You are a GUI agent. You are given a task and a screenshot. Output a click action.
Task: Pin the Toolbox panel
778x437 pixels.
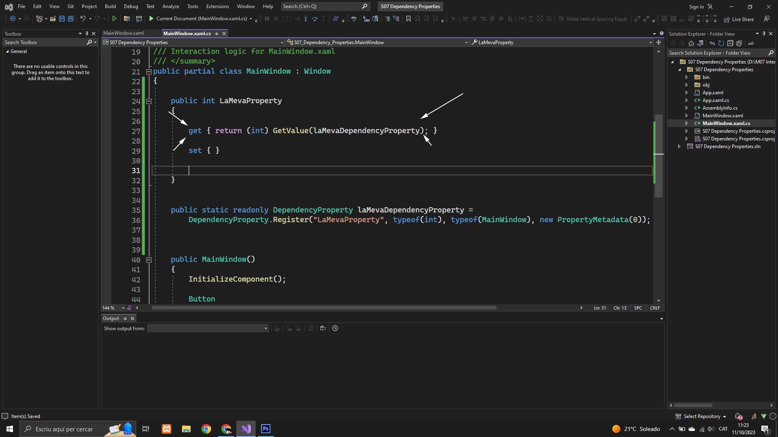pos(87,34)
